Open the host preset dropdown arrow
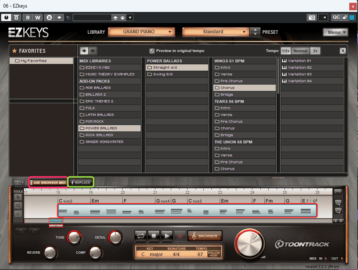This screenshot has width=358, height=270. point(130,17)
